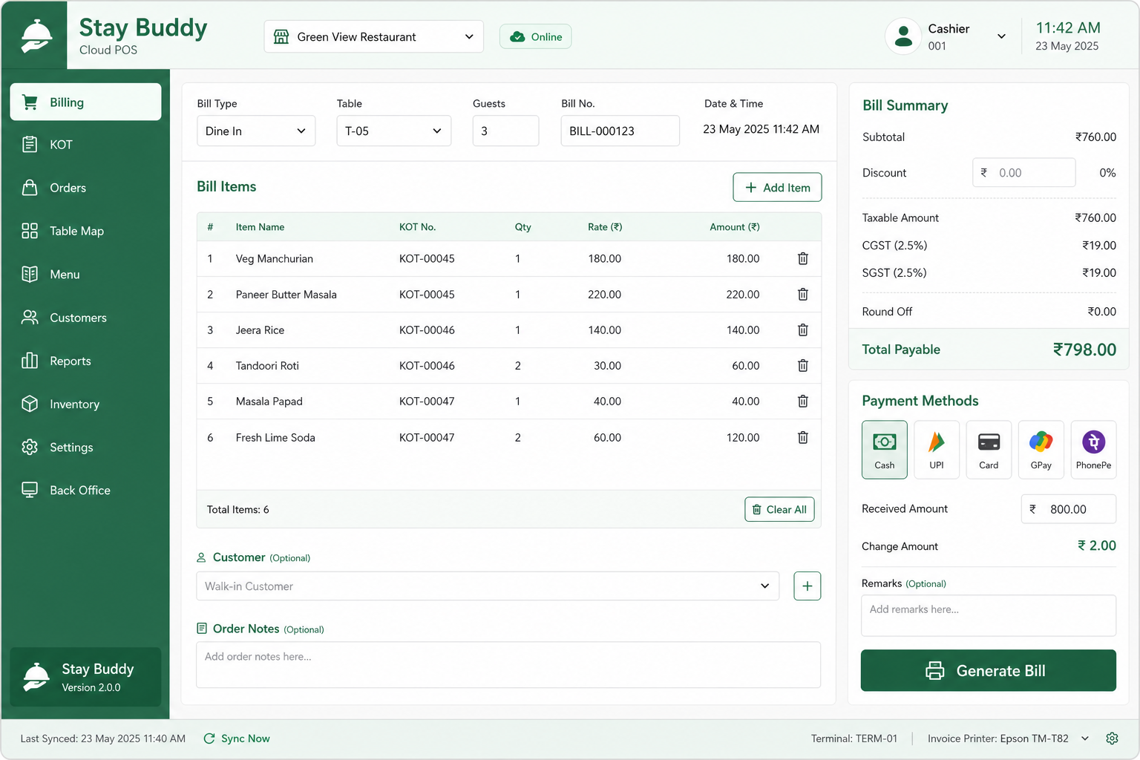Remove Tandoori Roti using trash icon

(802, 366)
